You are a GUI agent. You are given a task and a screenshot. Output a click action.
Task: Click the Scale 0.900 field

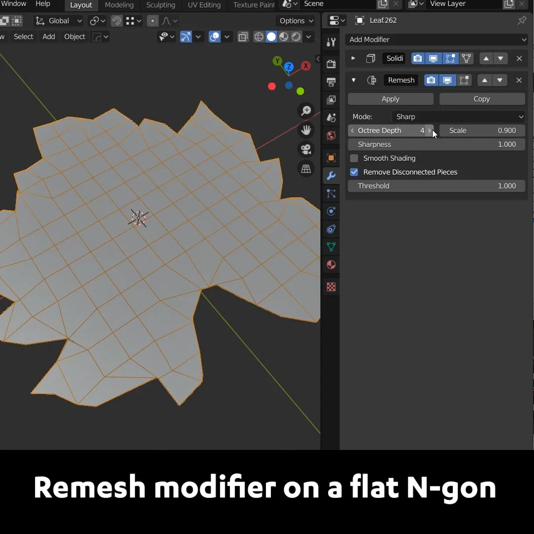click(x=482, y=131)
